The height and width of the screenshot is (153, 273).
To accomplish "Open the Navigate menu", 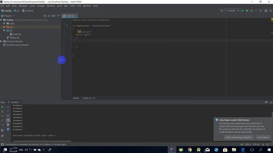I will click(23, 6).
